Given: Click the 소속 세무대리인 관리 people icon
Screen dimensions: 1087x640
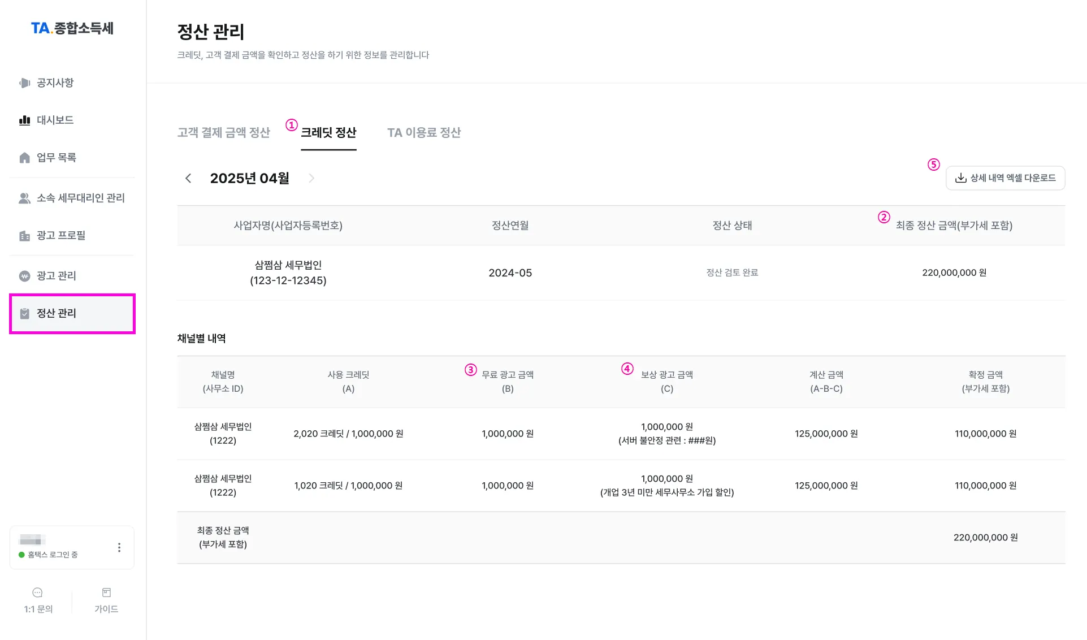Looking at the screenshot, I should click(24, 198).
